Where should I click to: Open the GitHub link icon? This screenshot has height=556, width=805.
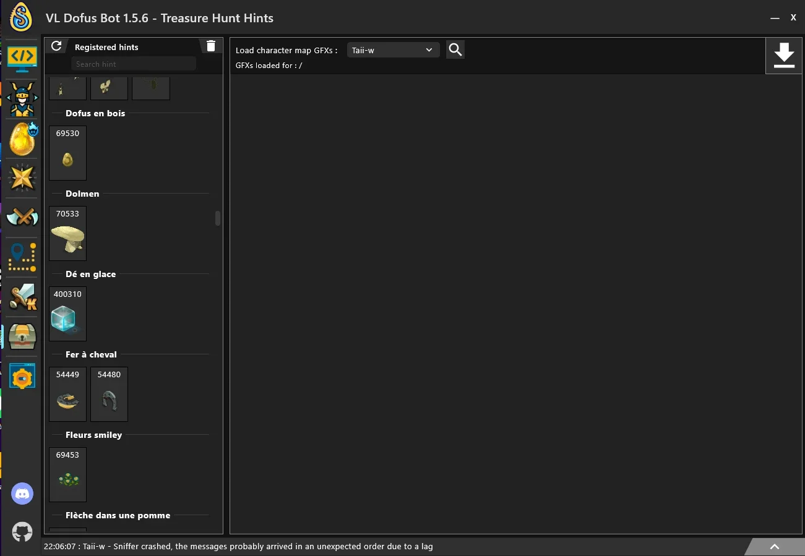tap(22, 531)
